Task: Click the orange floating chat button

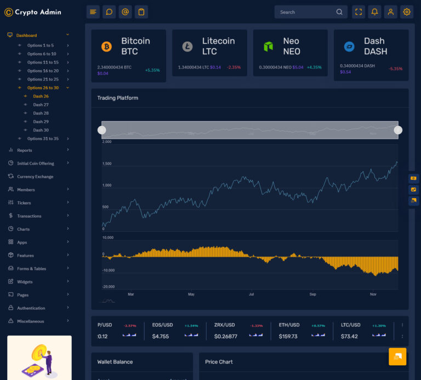Action: point(397,356)
